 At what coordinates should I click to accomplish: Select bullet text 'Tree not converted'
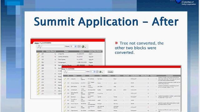pos(138,43)
